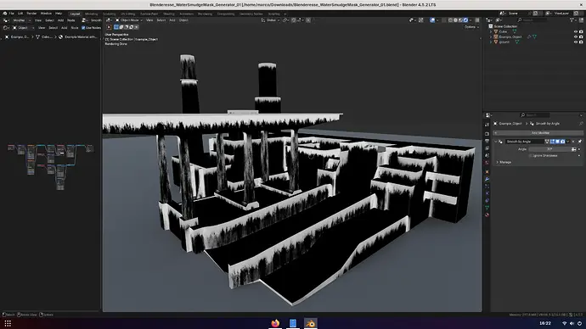Switch to the Modeling workspace tab
The width and height of the screenshot is (586, 329).
[91, 14]
